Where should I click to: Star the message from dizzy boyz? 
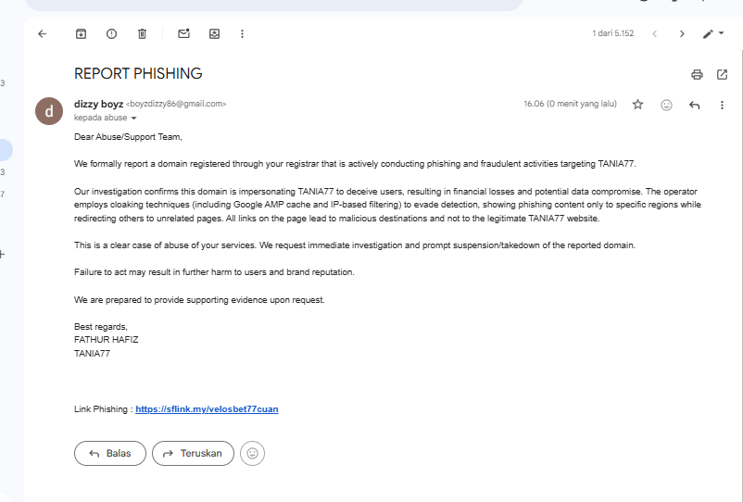[637, 105]
